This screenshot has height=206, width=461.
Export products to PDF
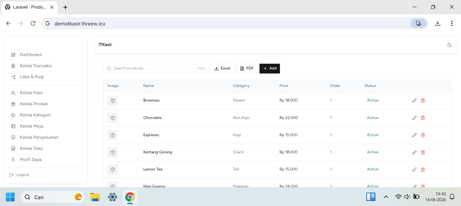pyautogui.click(x=247, y=68)
